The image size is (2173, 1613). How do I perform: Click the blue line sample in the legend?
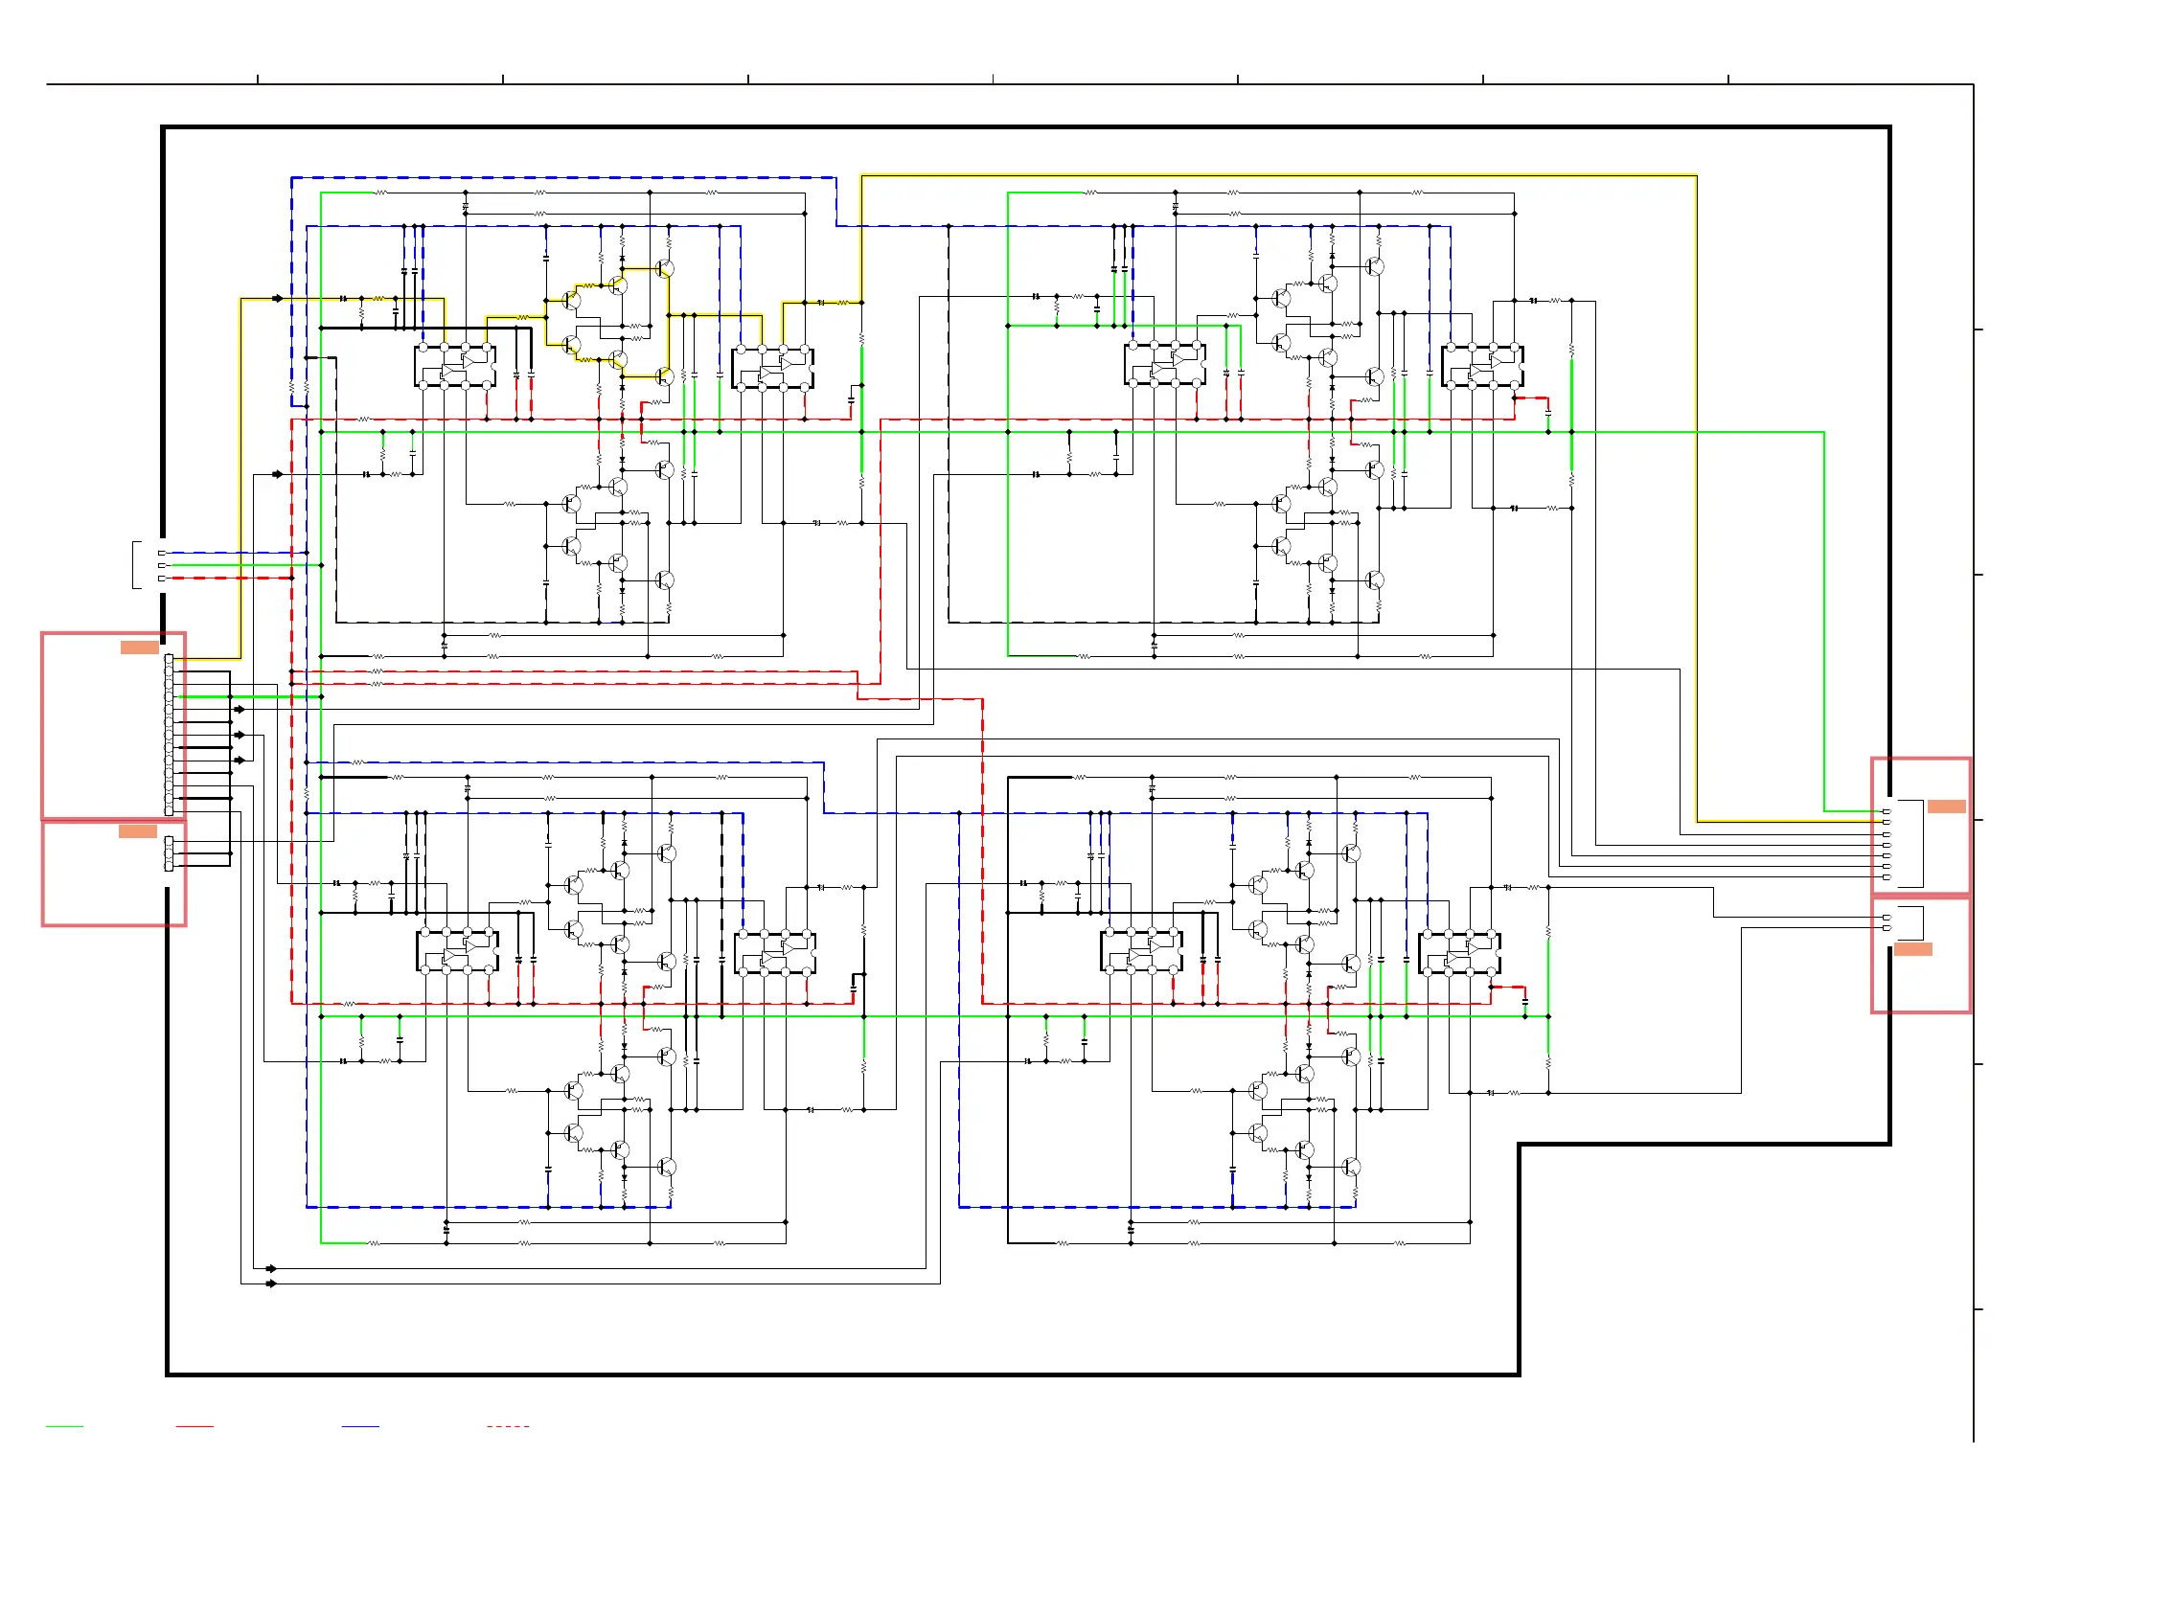tap(360, 1426)
